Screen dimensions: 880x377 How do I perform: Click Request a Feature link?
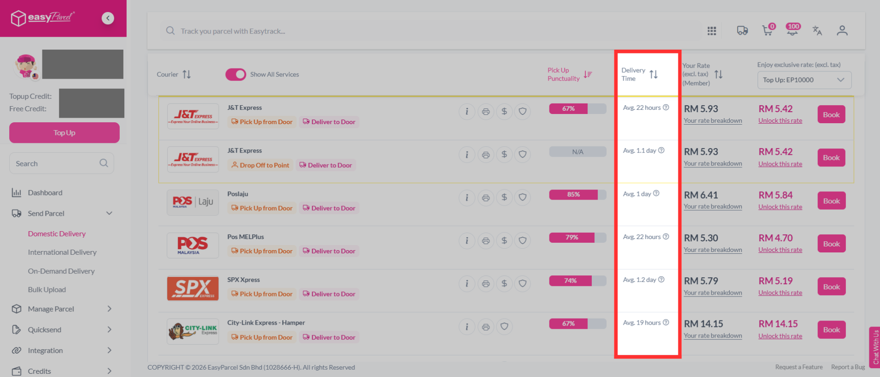(x=799, y=367)
